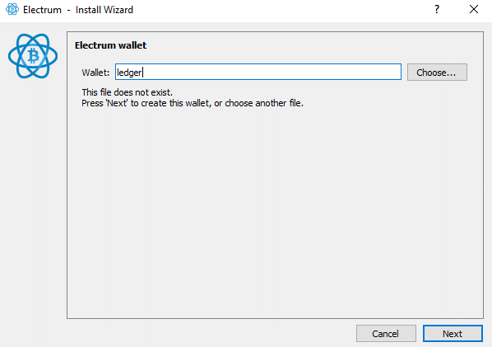Close the Install Wizard window
Viewport: 492px width, 347px height.
[474, 9]
